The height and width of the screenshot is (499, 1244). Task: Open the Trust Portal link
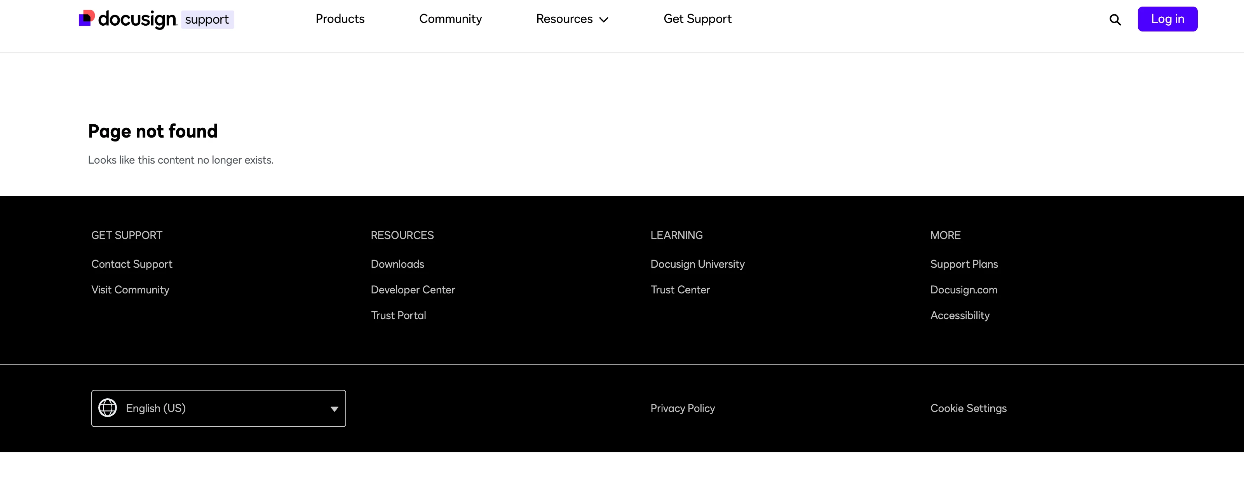point(398,315)
